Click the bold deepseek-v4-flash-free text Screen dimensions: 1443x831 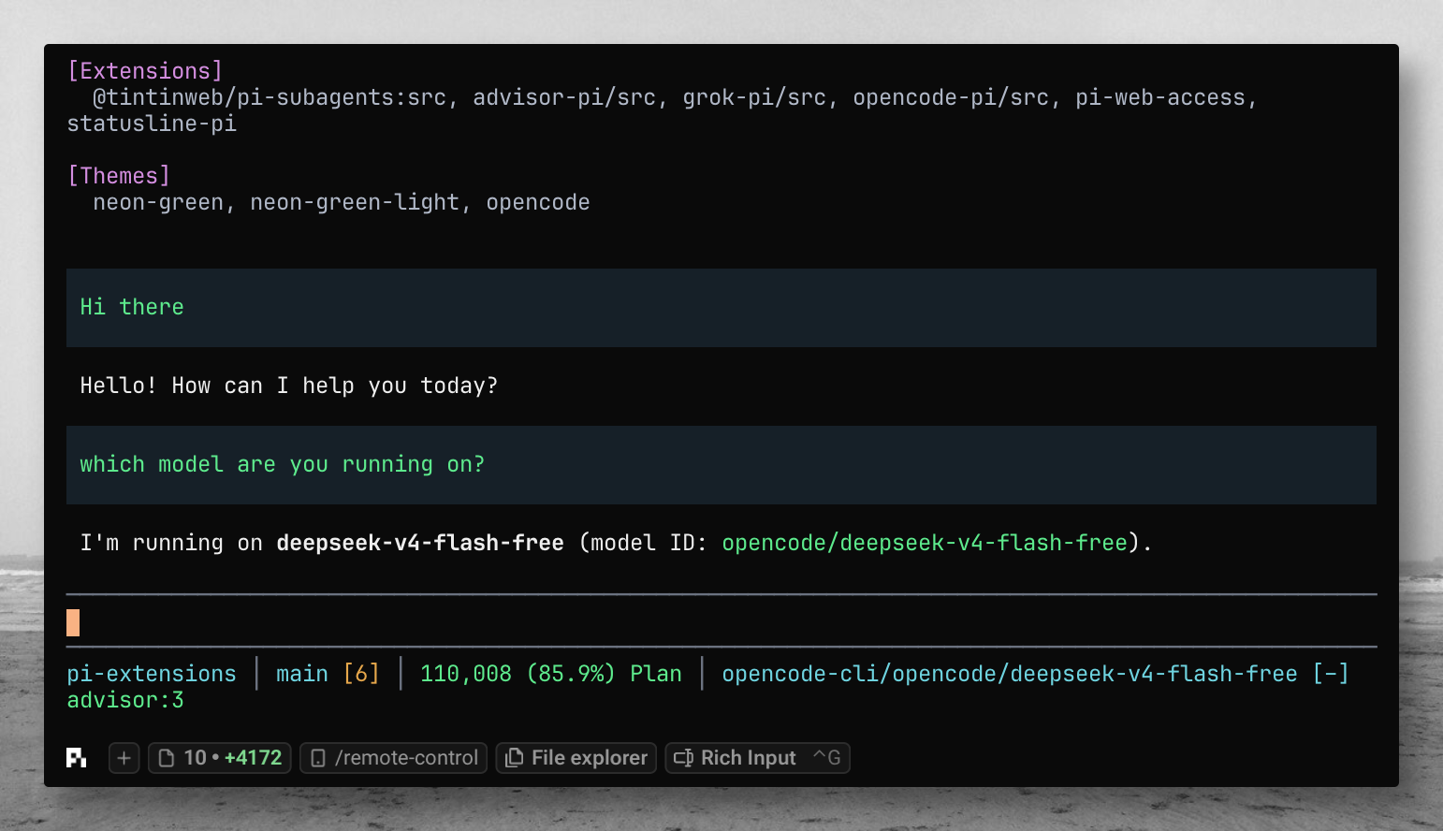click(x=420, y=543)
